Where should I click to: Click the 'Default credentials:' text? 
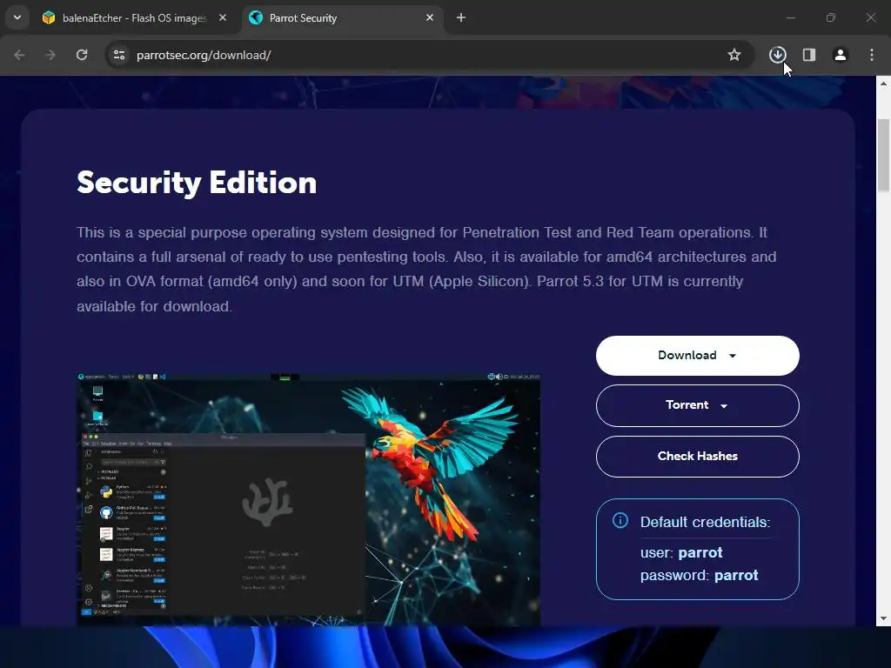point(705,522)
